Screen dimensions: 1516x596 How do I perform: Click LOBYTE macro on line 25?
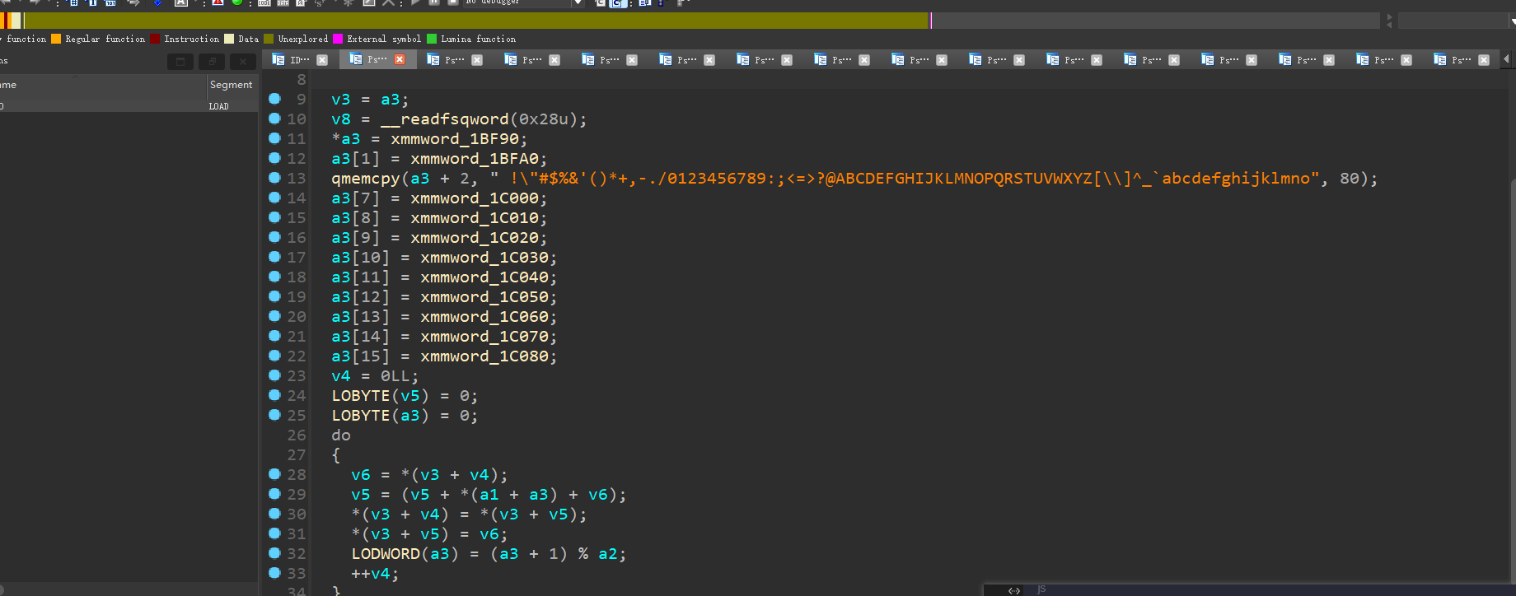[361, 416]
